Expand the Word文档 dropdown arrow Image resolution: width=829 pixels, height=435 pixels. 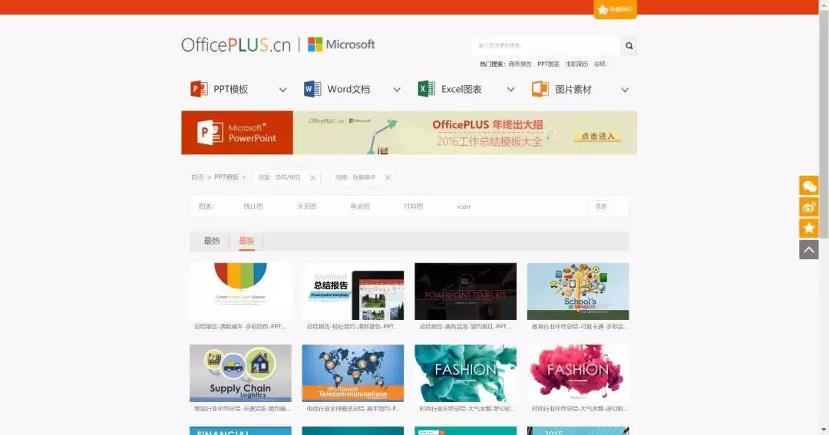click(397, 90)
